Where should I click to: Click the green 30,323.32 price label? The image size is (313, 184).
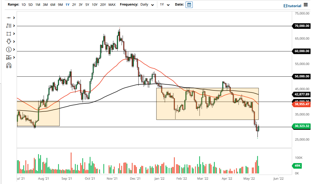click(301, 126)
